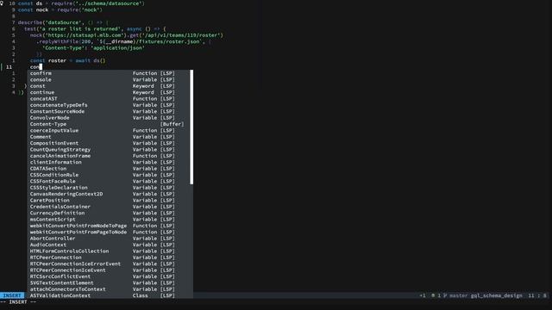Screen dimensions: 552x310
Task: Pick 'ConstantSourceNode' from suggestions
Action: tap(110, 111)
